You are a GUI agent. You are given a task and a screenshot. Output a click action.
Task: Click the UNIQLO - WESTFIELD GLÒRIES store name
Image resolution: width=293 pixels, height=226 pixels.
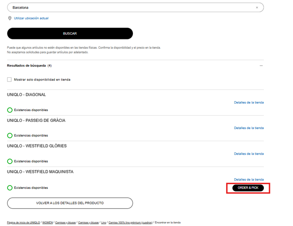coord(37,146)
